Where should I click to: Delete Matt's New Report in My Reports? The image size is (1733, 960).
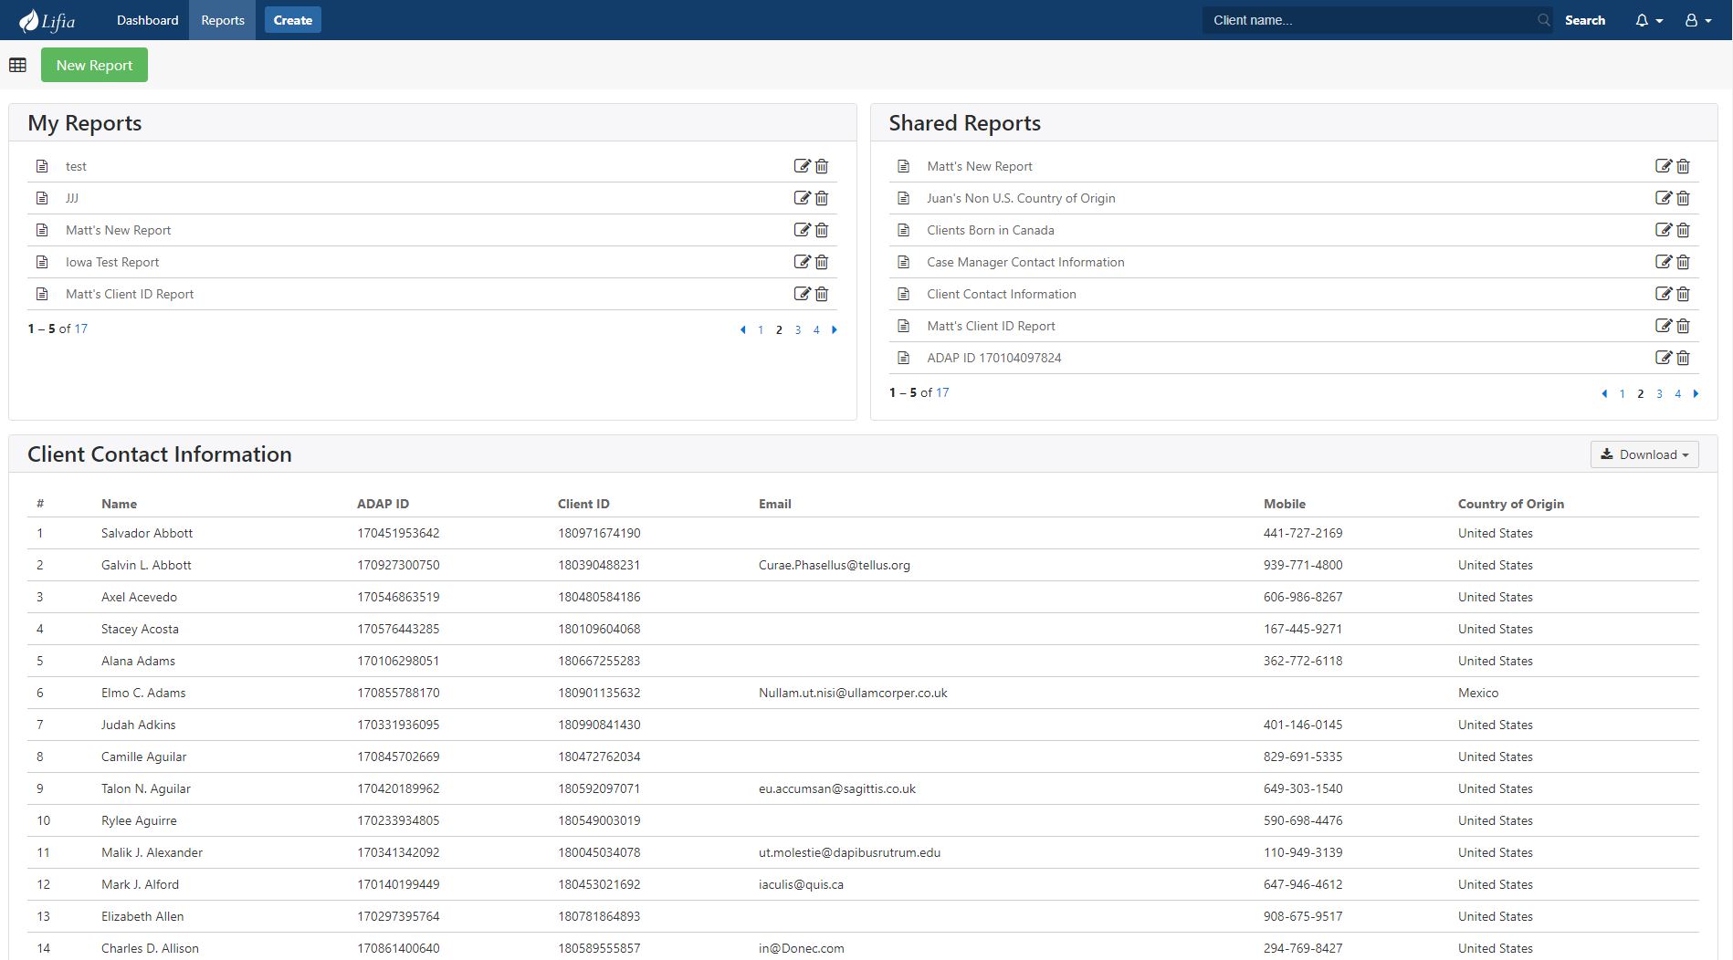[x=822, y=230]
